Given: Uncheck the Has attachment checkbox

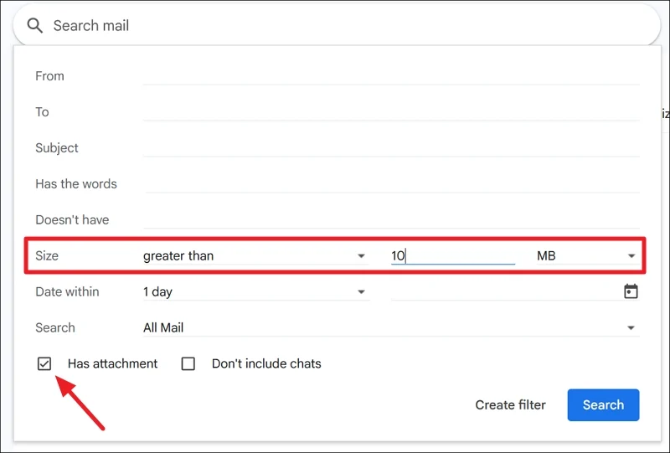Looking at the screenshot, I should coord(44,363).
